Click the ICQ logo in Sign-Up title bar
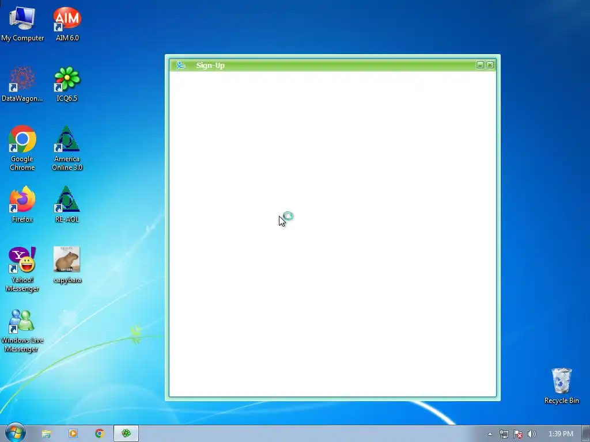Viewport: 590px width, 442px height. coord(181,66)
